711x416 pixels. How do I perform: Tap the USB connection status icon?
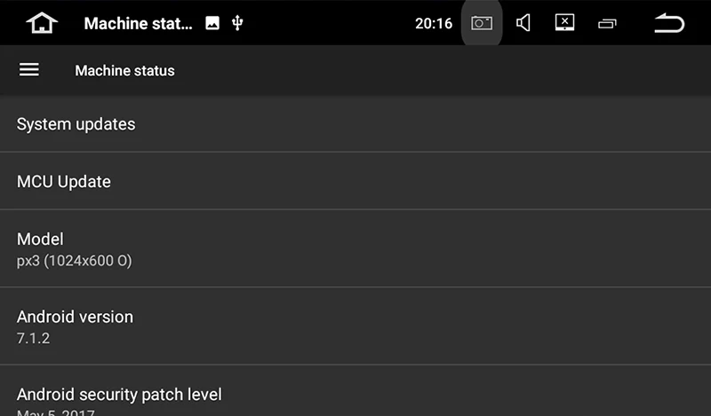pos(237,23)
